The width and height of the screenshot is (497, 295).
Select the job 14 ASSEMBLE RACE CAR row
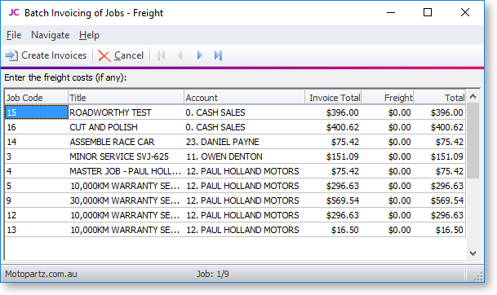click(x=235, y=142)
